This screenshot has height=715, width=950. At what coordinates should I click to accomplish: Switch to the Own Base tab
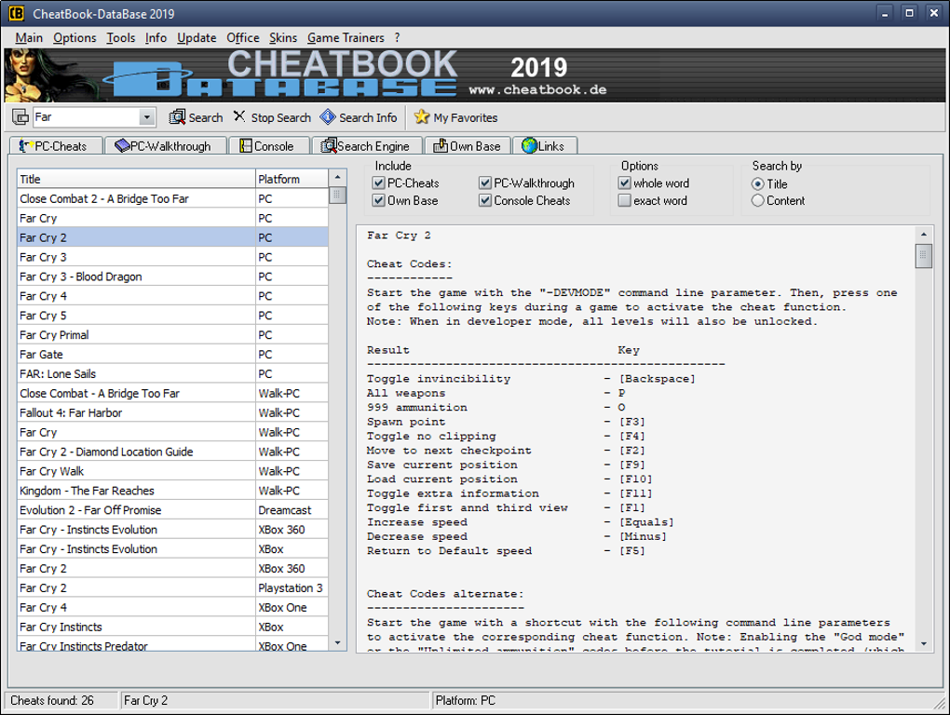[x=468, y=146]
